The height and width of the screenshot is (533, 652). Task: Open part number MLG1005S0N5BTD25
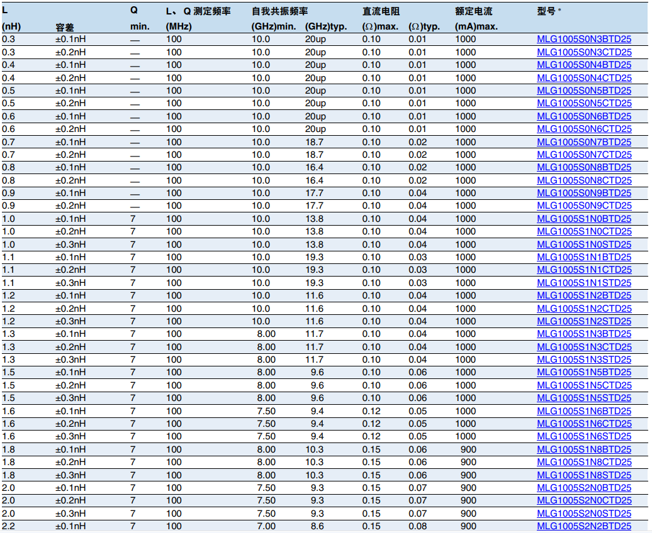584,91
